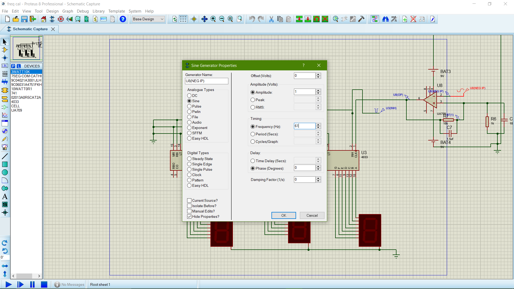Click the Zoom In magnifier icon
Viewport: 514px width, 289px height.
coord(213,19)
